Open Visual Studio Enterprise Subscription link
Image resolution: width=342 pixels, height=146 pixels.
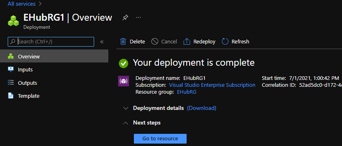point(212,85)
